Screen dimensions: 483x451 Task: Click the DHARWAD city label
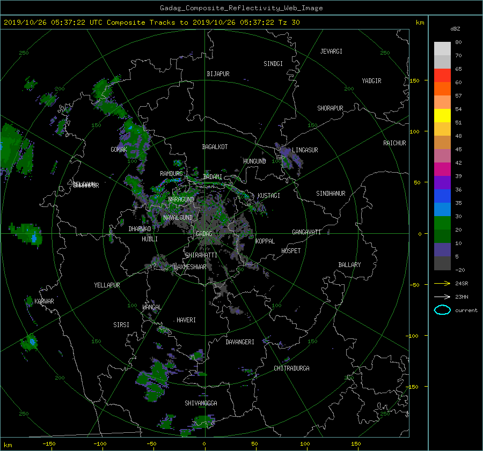pos(140,229)
